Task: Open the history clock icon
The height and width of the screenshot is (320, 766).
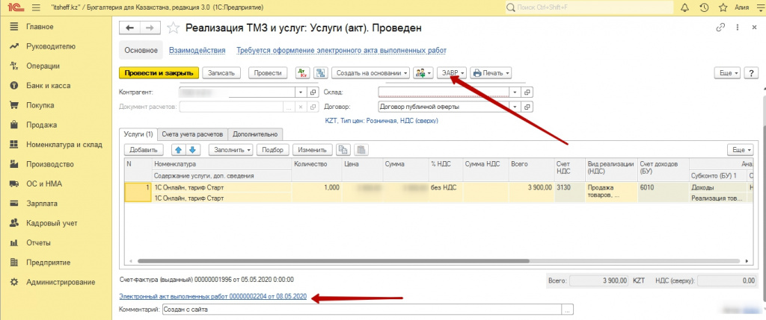Action: (x=704, y=7)
